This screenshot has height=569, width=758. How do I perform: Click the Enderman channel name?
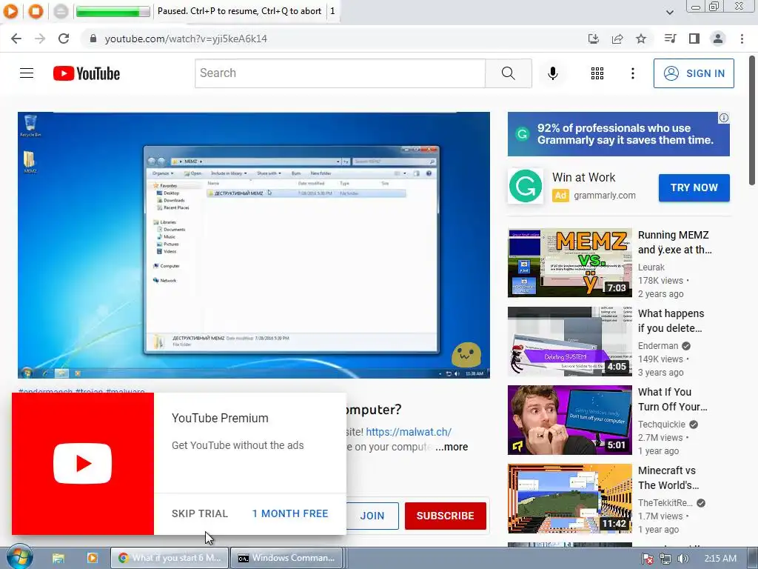[657, 345]
